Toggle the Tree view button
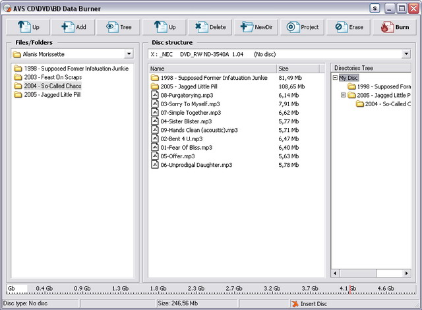422x310 pixels. point(119,27)
